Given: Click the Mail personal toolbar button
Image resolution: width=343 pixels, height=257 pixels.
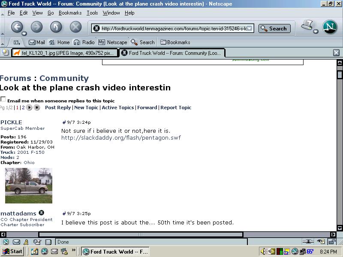Looking at the screenshot, I should pyautogui.click(x=37, y=42).
